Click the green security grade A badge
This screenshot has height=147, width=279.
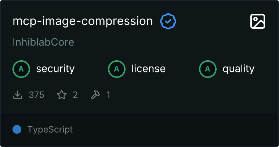coord(21,69)
